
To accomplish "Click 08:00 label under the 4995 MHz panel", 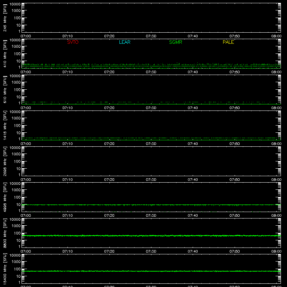I will [276, 216].
